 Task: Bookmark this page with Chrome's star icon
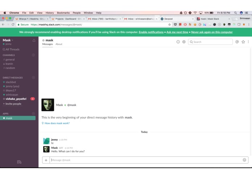(x=169, y=25)
